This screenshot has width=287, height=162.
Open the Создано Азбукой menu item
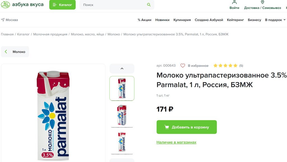click(x=209, y=20)
